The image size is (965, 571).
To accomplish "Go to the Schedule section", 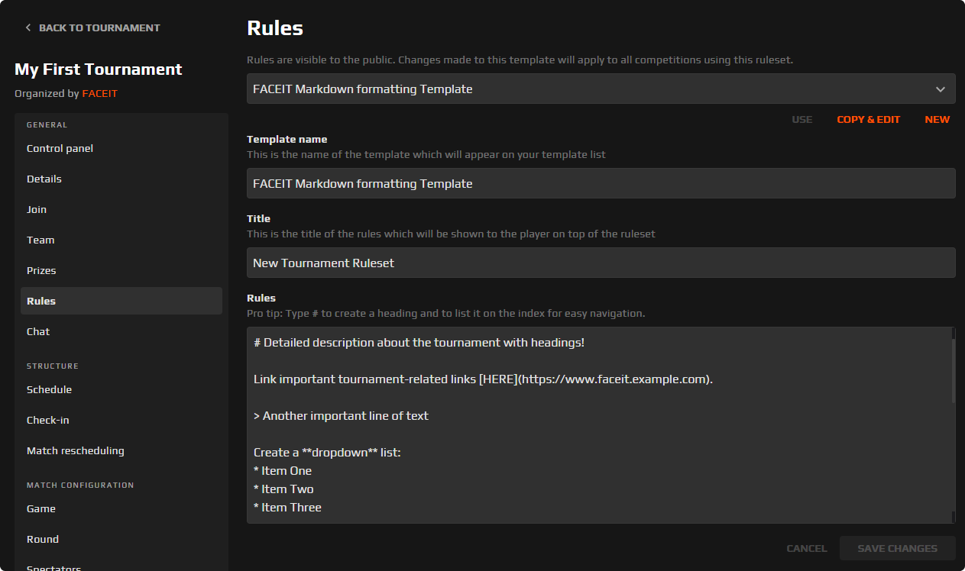I will [49, 389].
